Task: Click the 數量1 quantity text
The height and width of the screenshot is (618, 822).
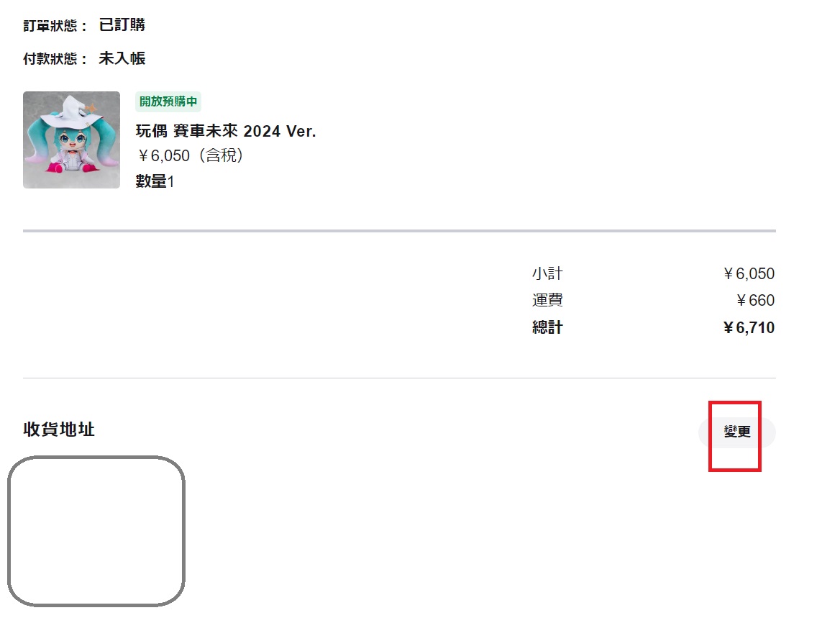Action: coord(155,181)
